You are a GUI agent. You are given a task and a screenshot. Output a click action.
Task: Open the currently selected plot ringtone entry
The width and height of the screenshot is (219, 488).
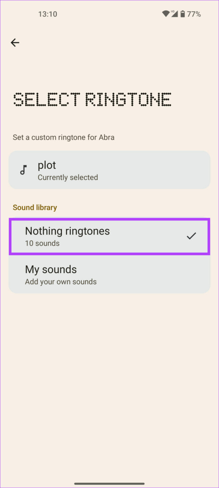click(109, 170)
